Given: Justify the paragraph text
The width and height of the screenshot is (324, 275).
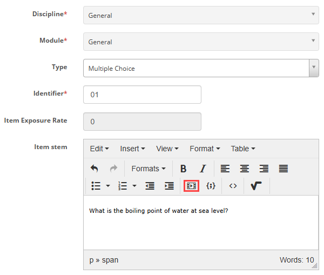Looking at the screenshot, I should point(283,169).
